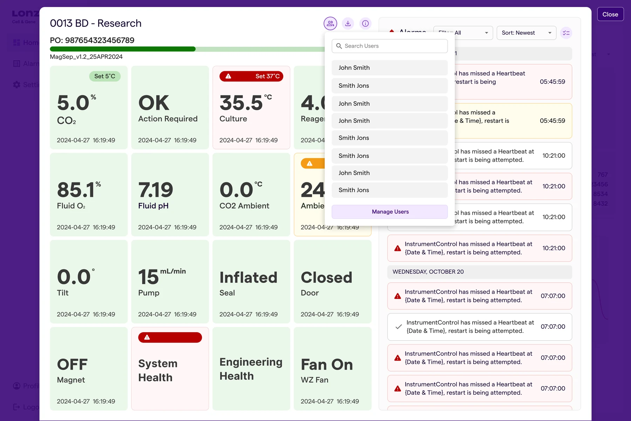Click the 0013 BD - Research title
Screen dimensions: 631x421
pos(96,23)
